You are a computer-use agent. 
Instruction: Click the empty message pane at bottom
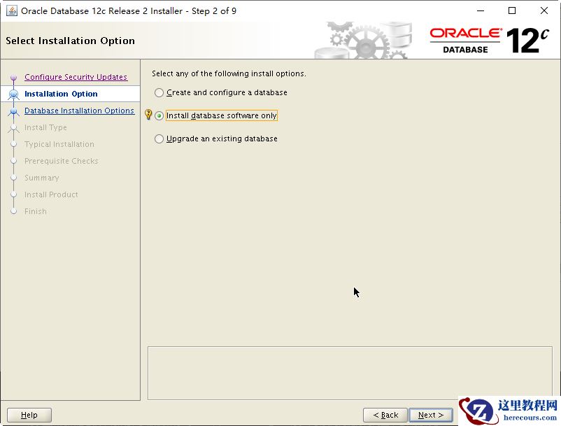click(350, 373)
